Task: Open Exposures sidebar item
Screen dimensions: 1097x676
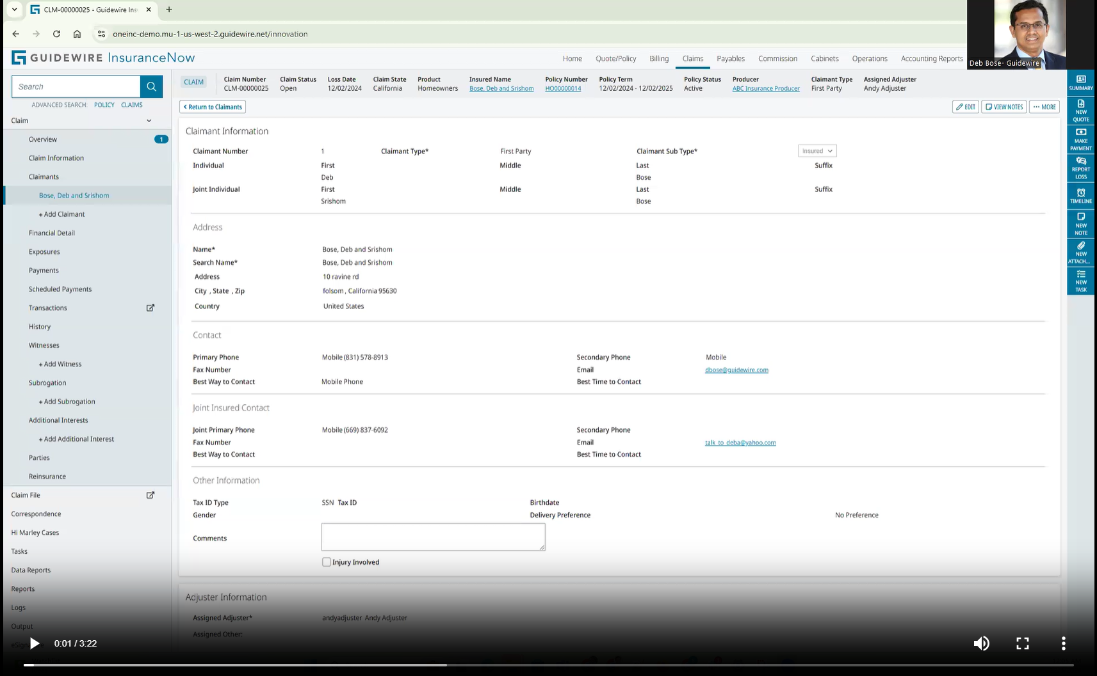Action: point(44,252)
